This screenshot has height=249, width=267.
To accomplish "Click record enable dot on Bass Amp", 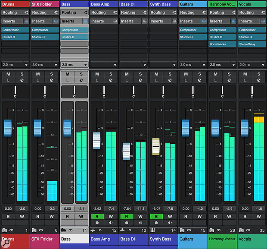I will pyautogui.click(x=97, y=223).
